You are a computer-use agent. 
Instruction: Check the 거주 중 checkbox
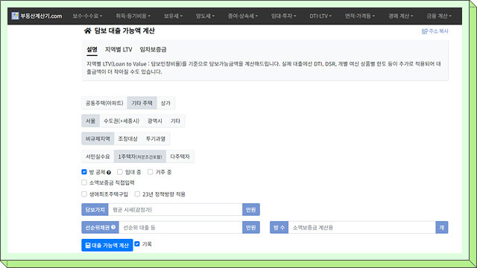click(x=151, y=172)
